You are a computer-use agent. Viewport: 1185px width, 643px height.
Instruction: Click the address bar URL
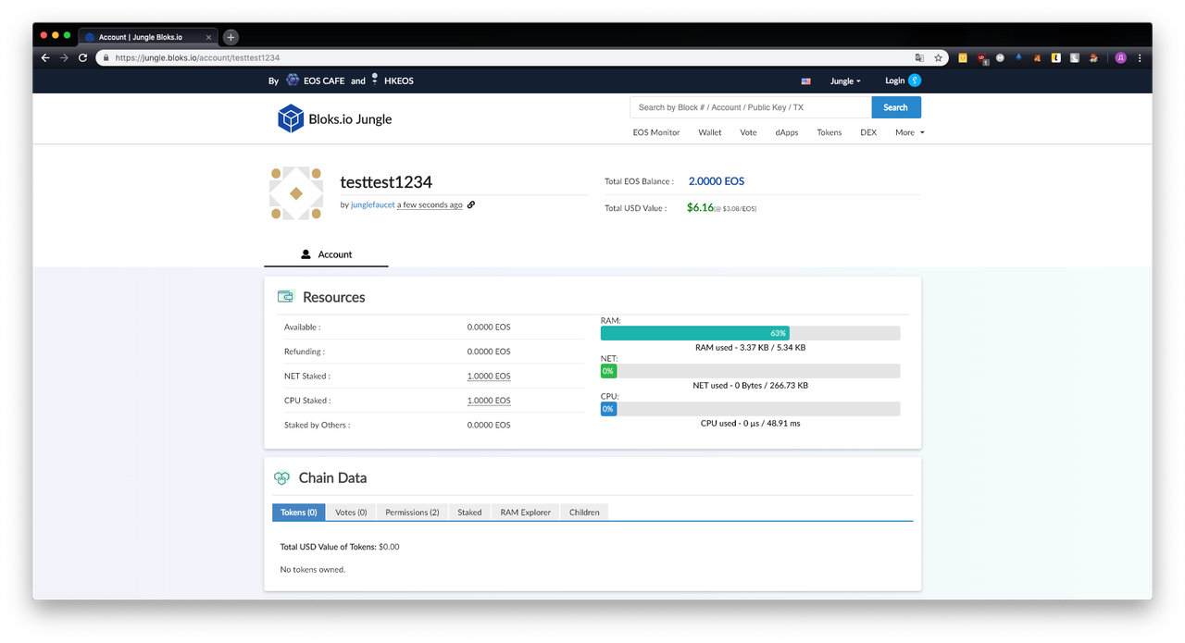point(197,57)
